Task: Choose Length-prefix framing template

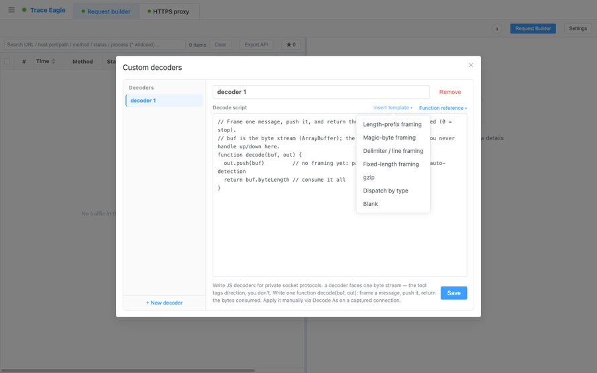Action: [393, 125]
